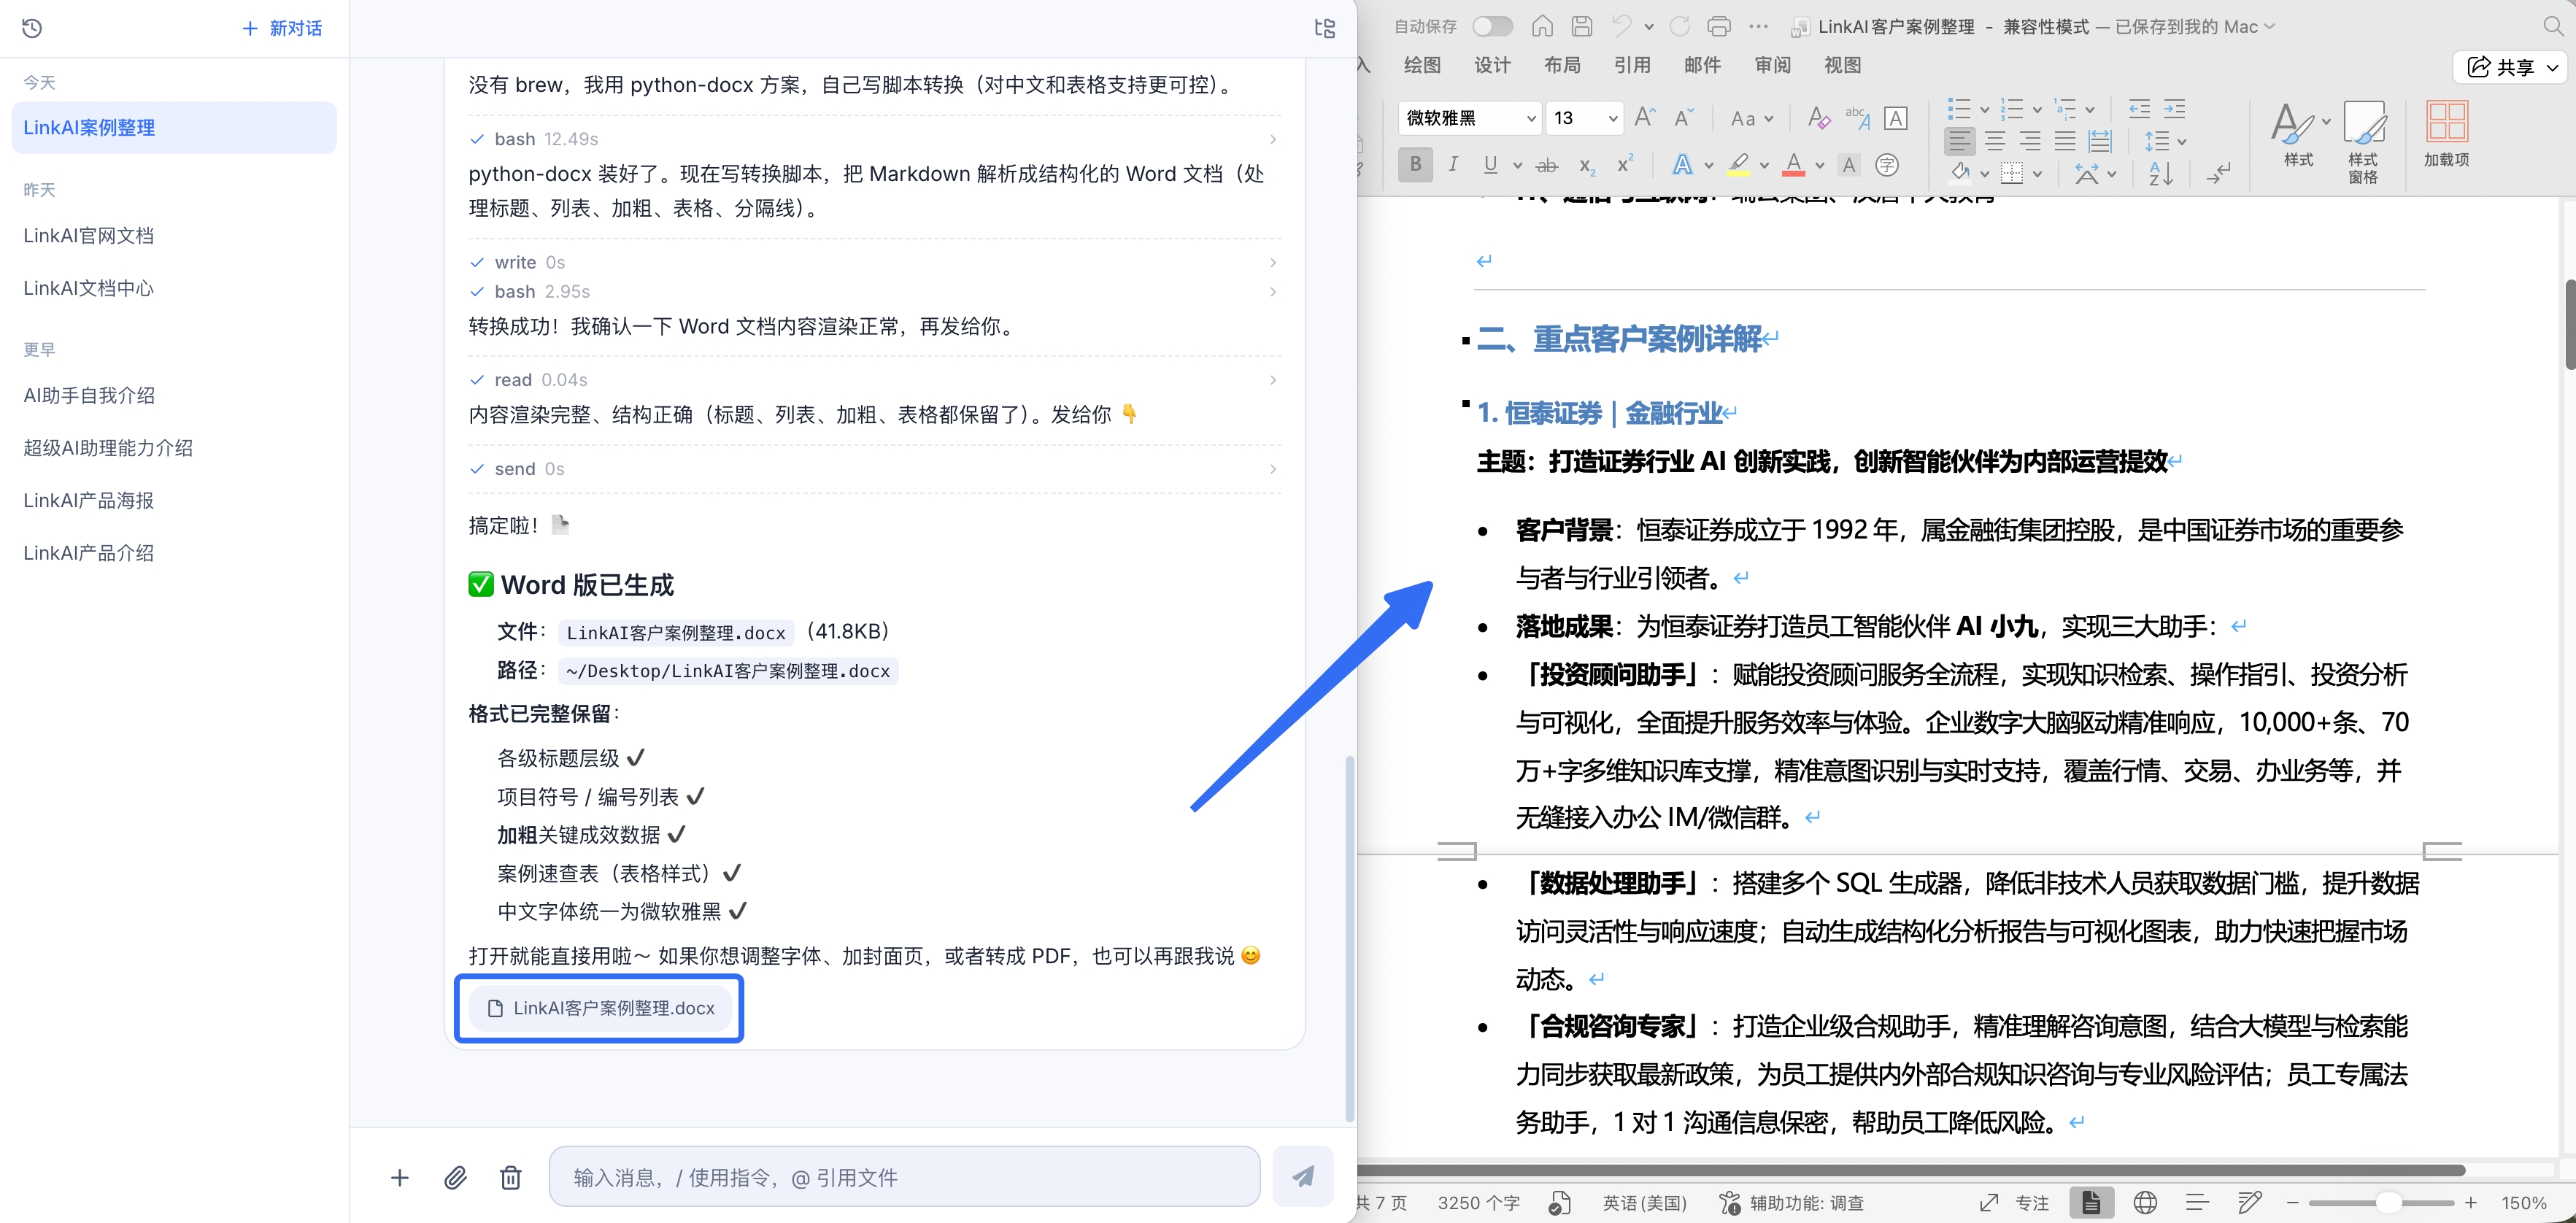
Task: Toggle the 自动保存 switch in Word
Action: tap(1492, 27)
